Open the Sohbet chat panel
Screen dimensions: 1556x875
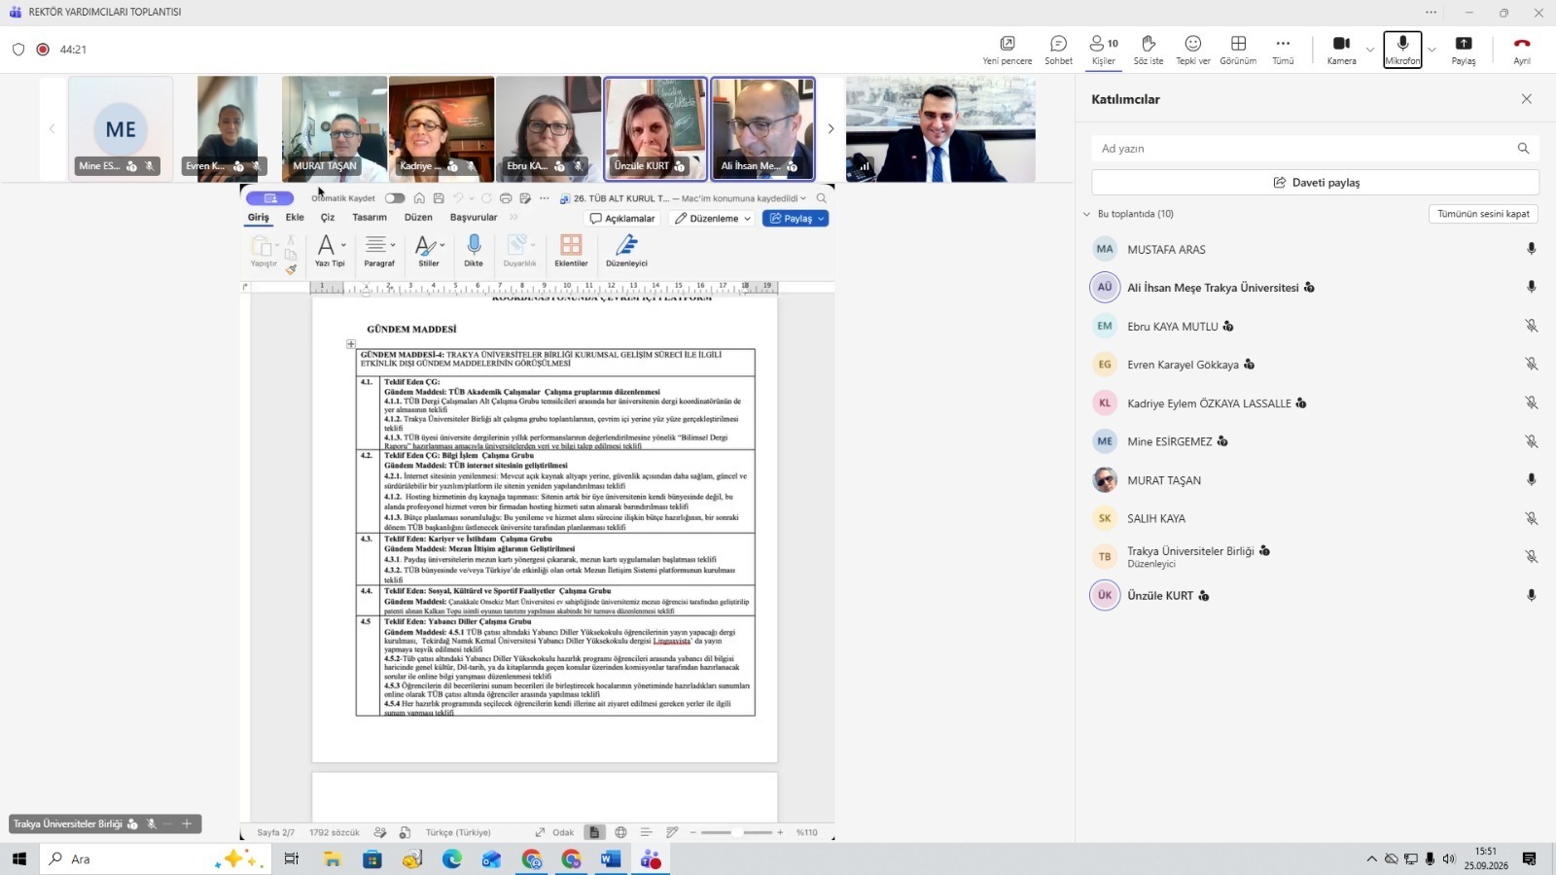(x=1058, y=50)
